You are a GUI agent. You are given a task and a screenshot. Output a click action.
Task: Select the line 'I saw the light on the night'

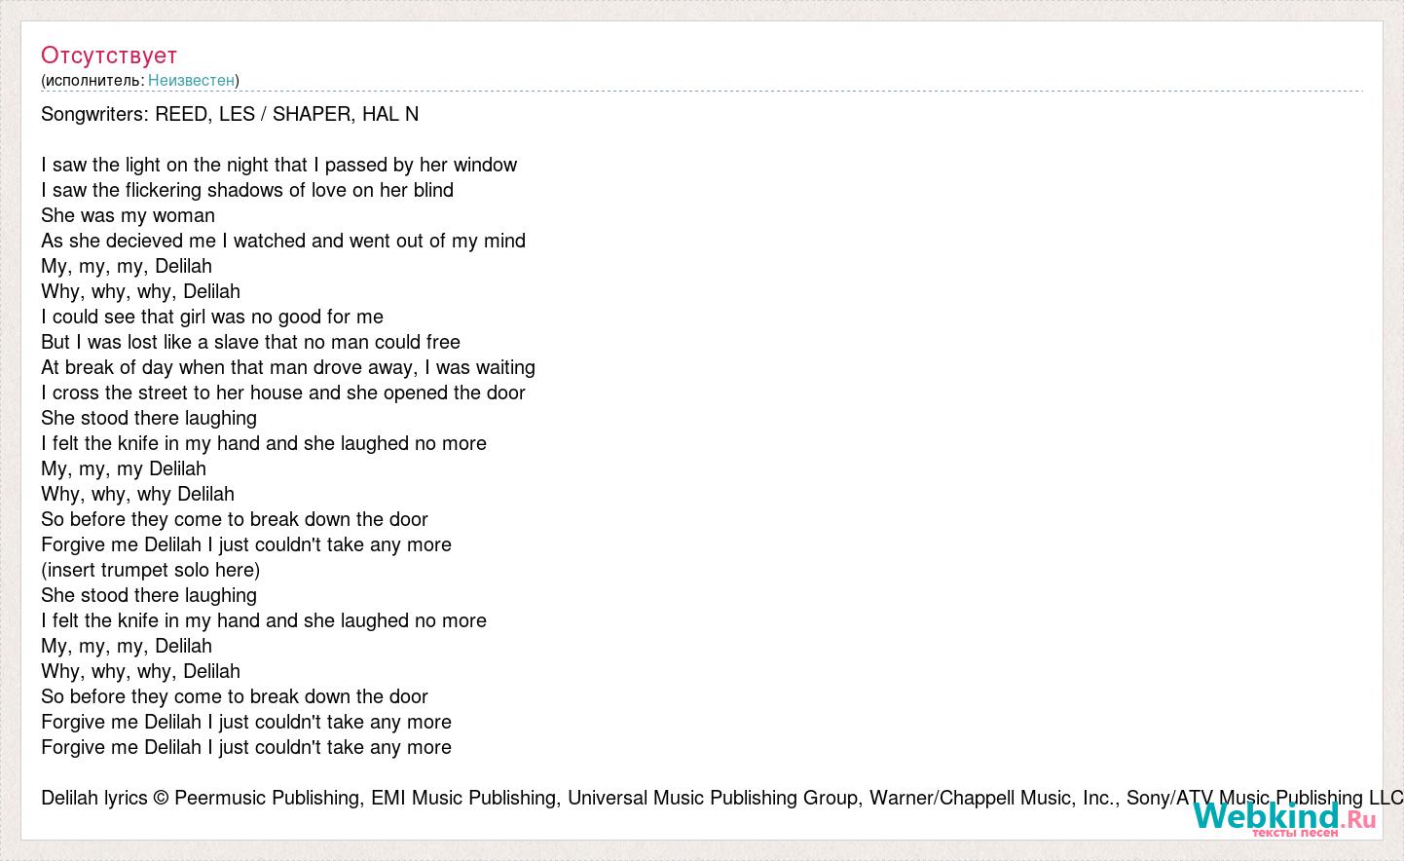pyautogui.click(x=279, y=165)
